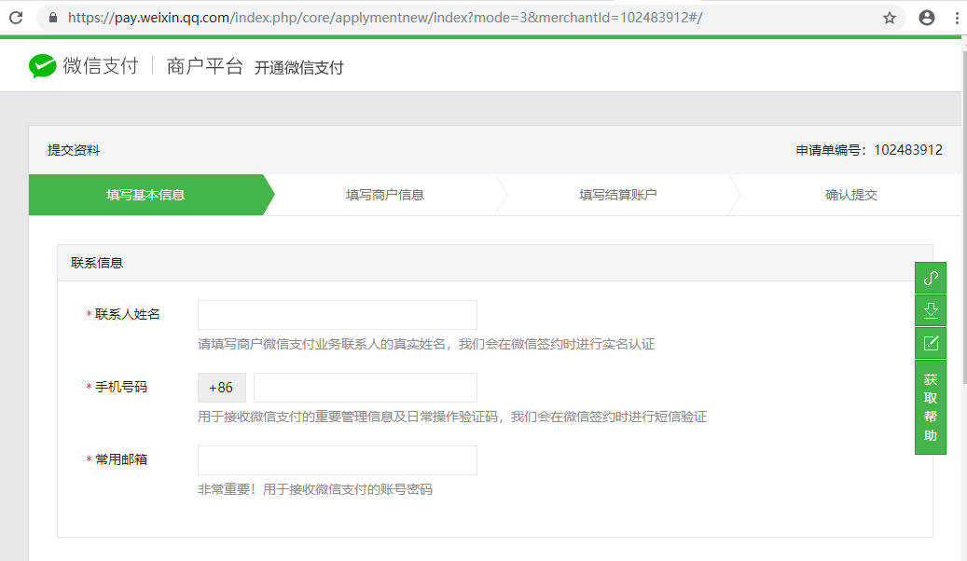Select the 填写商户信息 step tab
This screenshot has width=967, height=561.
pyautogui.click(x=385, y=195)
